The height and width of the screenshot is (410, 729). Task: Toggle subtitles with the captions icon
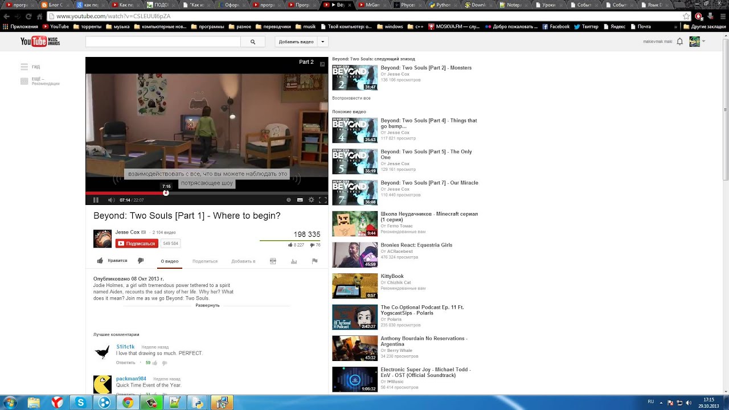point(300,200)
